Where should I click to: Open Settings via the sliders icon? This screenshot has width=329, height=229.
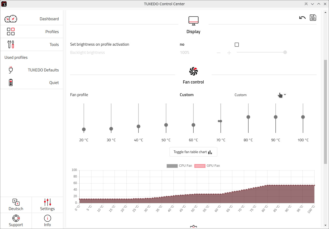click(x=47, y=205)
